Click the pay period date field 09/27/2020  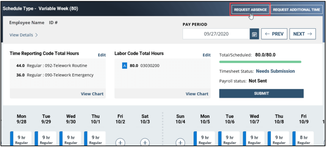tap(216, 34)
